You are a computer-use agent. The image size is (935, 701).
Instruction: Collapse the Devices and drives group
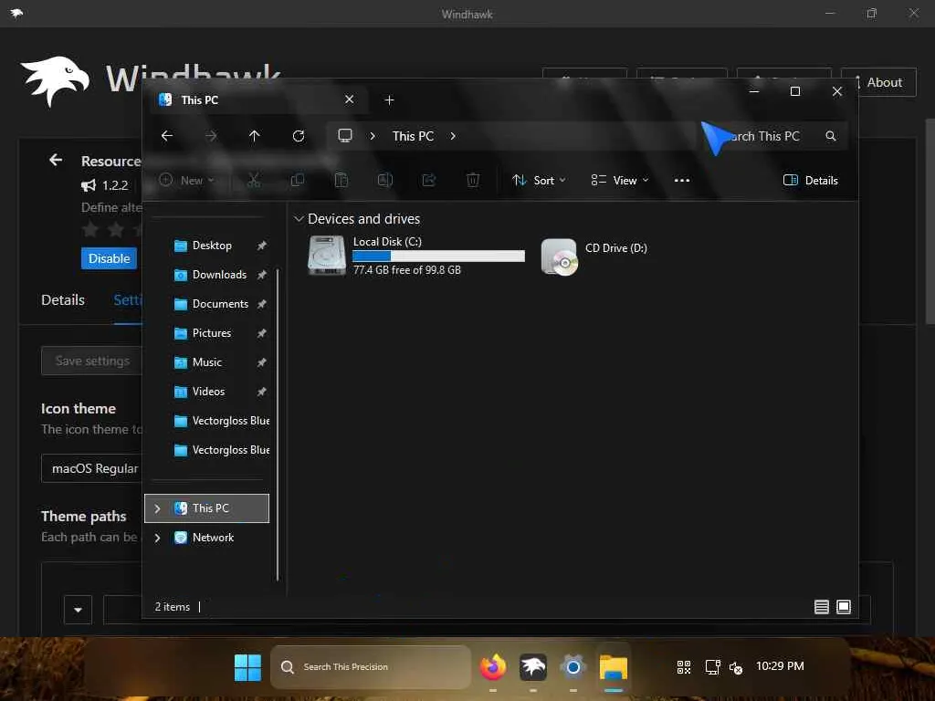299,219
